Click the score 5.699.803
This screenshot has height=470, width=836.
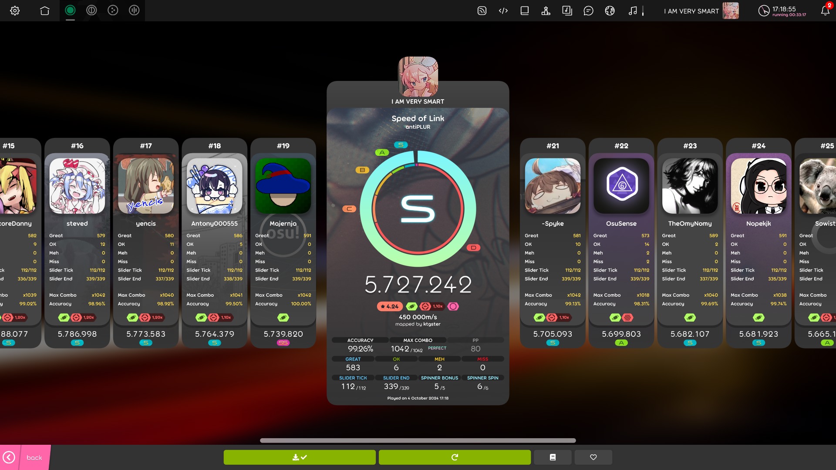coord(621,334)
